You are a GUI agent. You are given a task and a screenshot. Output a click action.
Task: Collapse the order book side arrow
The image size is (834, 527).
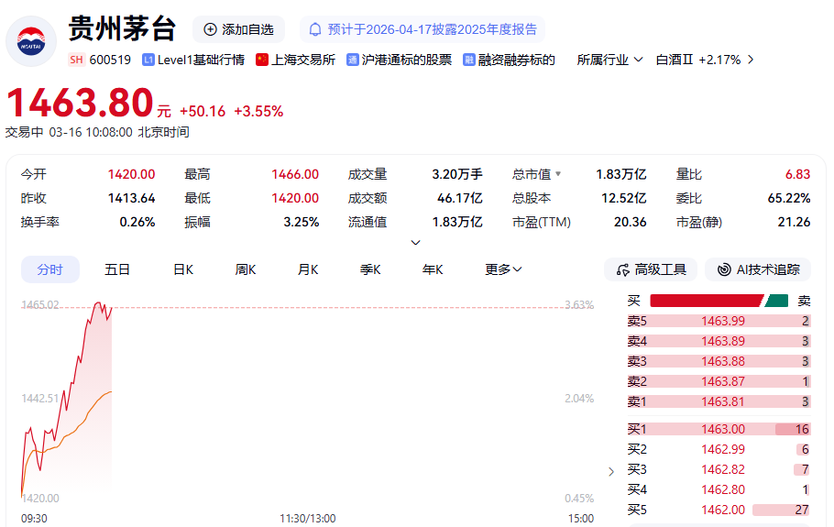point(611,472)
